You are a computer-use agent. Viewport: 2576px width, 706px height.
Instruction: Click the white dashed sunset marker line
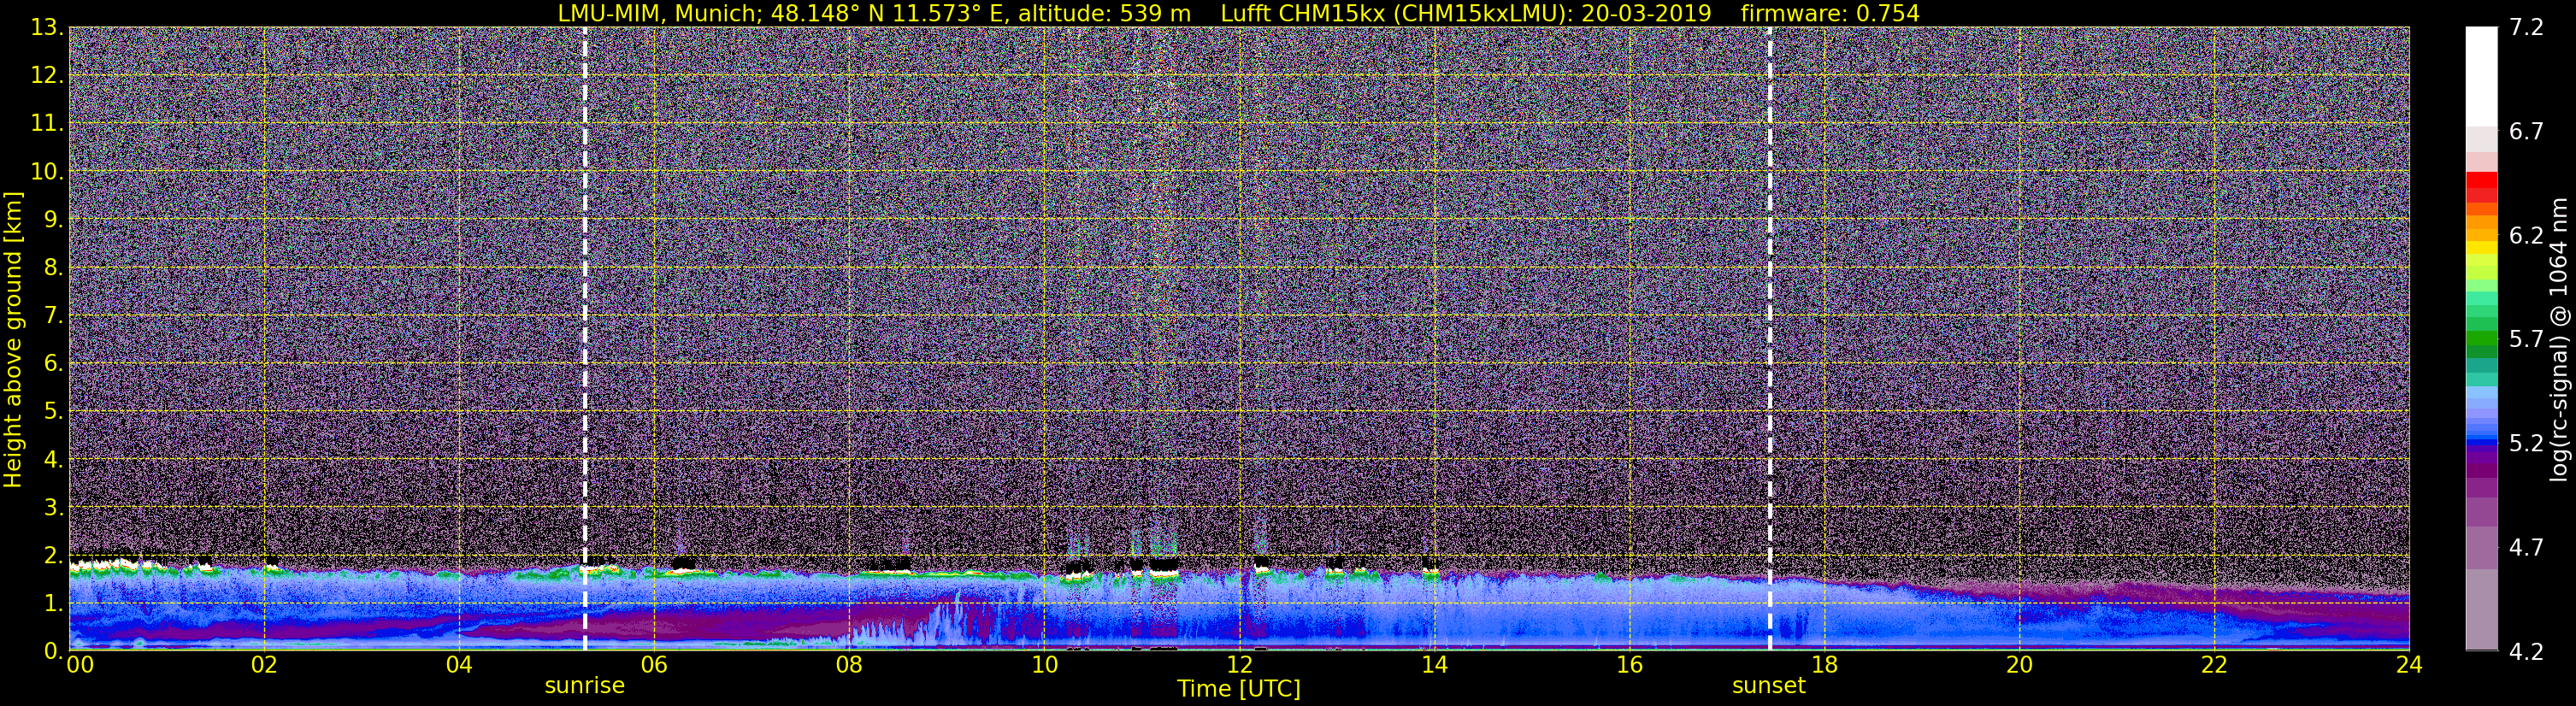(x=1770, y=338)
